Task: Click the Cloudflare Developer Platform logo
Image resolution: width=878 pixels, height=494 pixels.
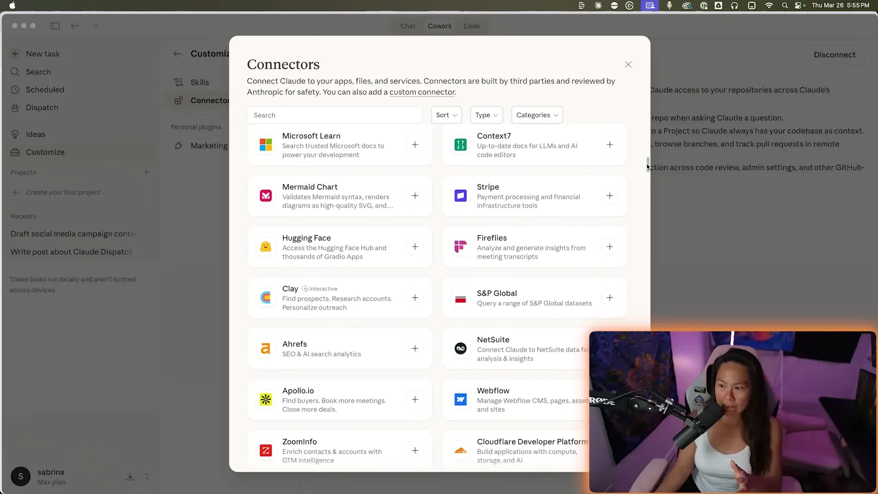Action: tap(460, 451)
